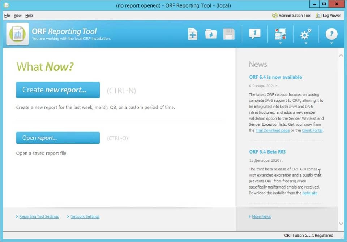The width and height of the screenshot is (347, 242).
Task: Click the Create new report button
Action: pyautogui.click(x=58, y=90)
